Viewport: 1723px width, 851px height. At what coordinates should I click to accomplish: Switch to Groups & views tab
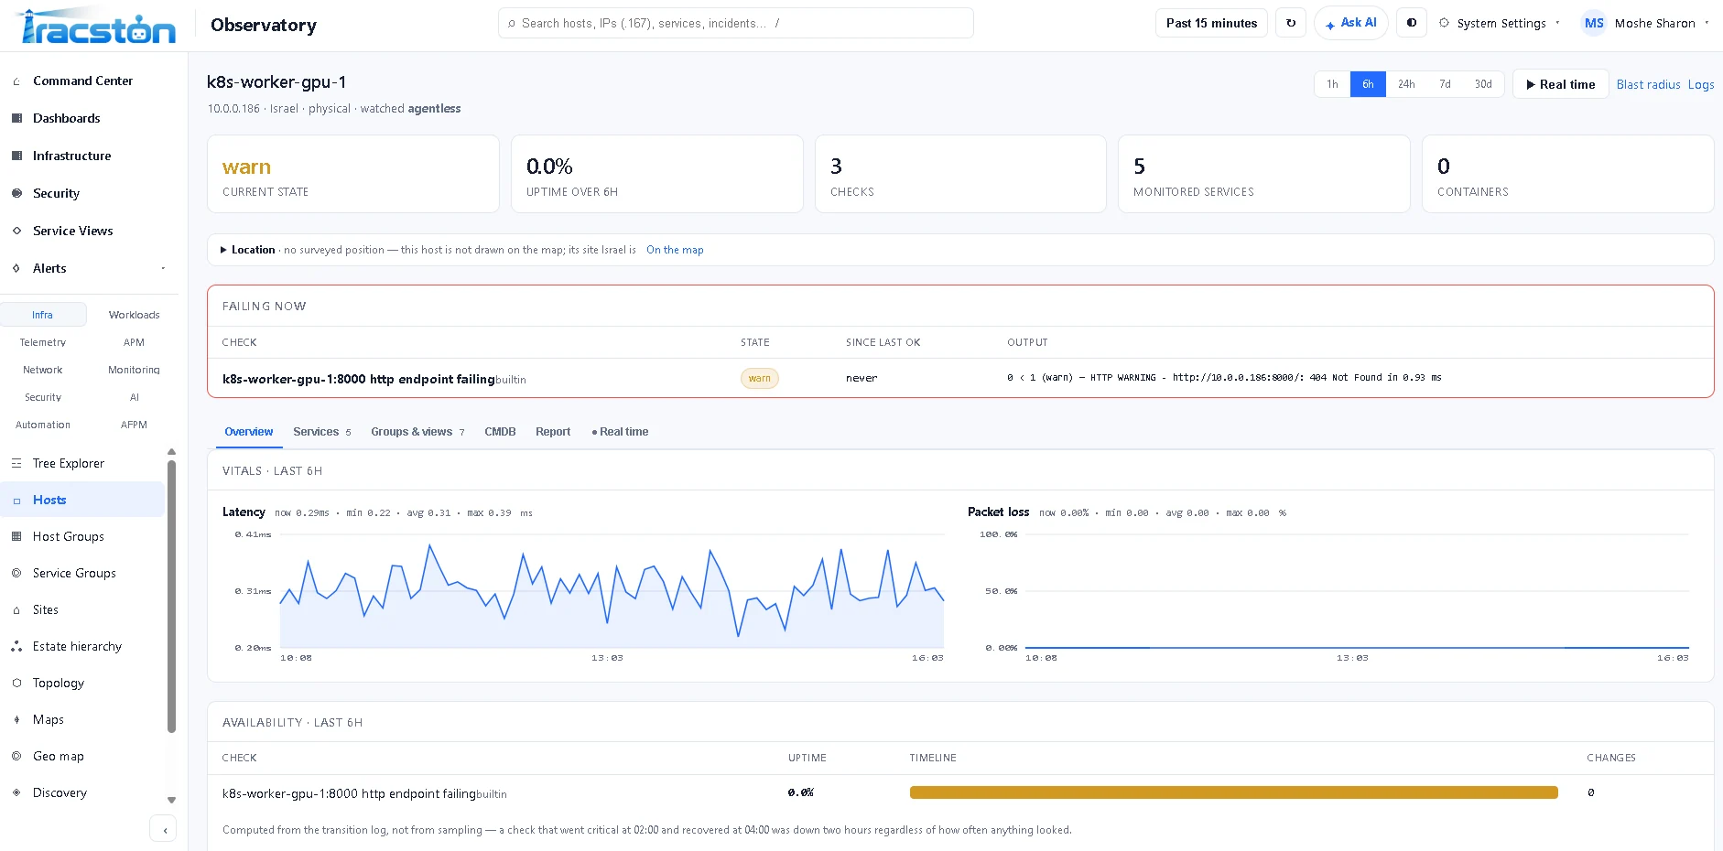coord(417,432)
